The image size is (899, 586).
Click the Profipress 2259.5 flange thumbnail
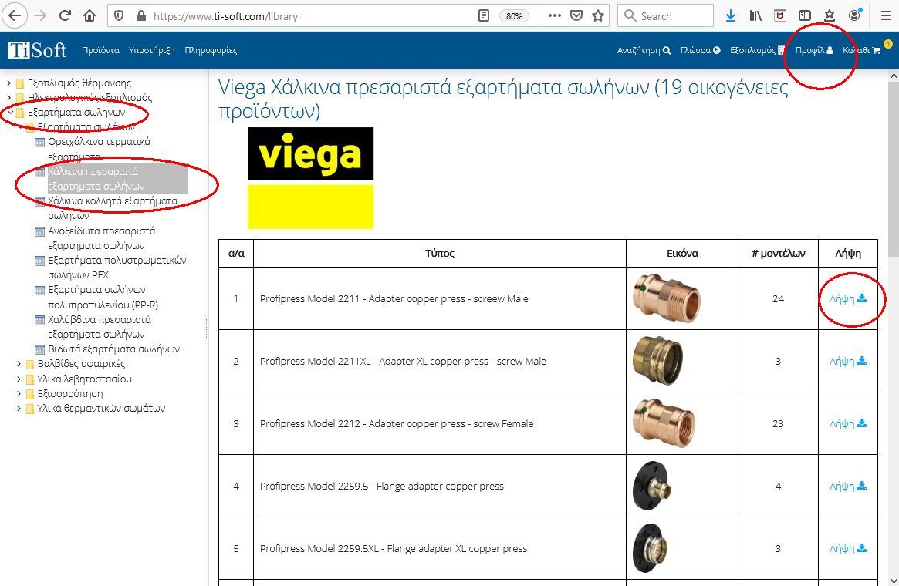[655, 487]
